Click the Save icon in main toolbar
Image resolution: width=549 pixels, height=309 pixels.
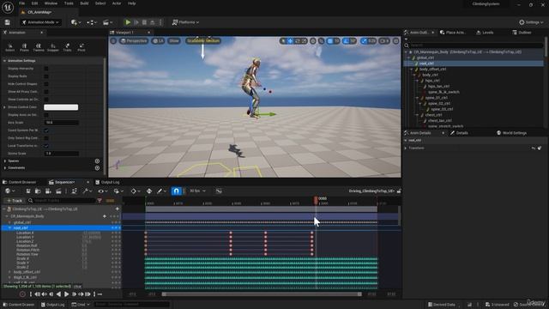tap(8, 22)
